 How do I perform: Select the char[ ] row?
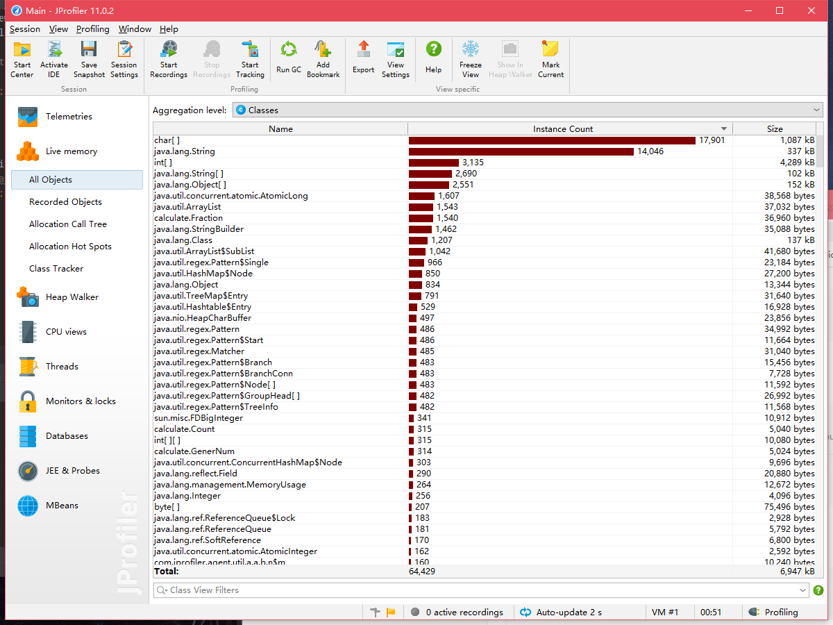coord(485,140)
